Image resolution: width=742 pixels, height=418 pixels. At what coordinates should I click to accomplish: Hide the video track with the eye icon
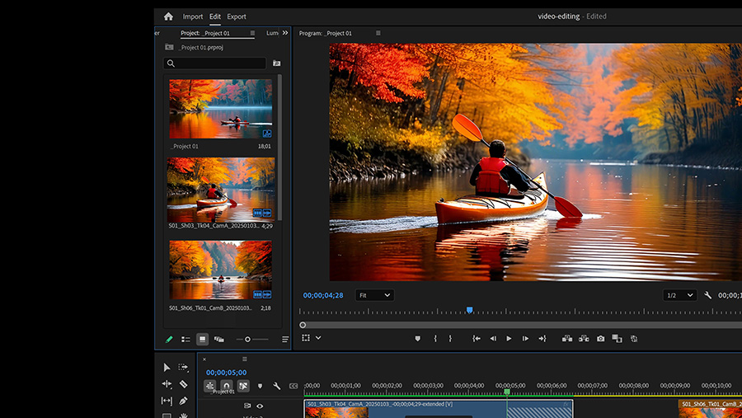point(260,406)
